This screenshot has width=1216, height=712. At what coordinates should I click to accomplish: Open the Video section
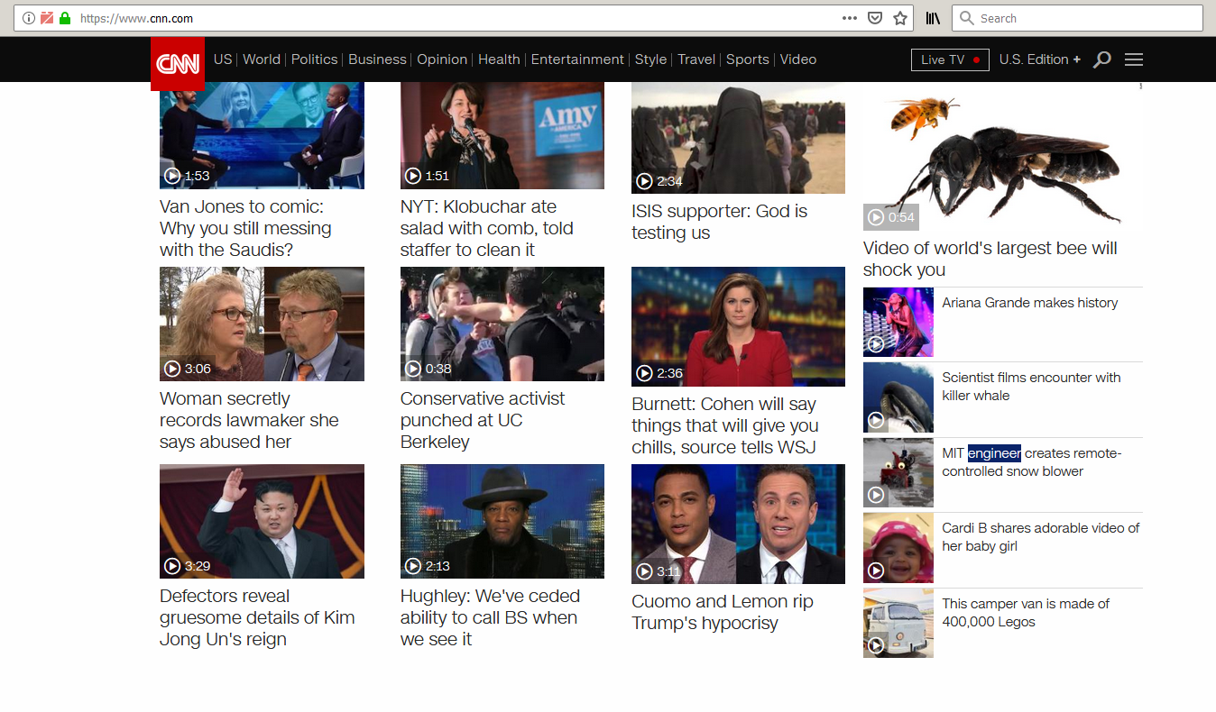(x=798, y=59)
